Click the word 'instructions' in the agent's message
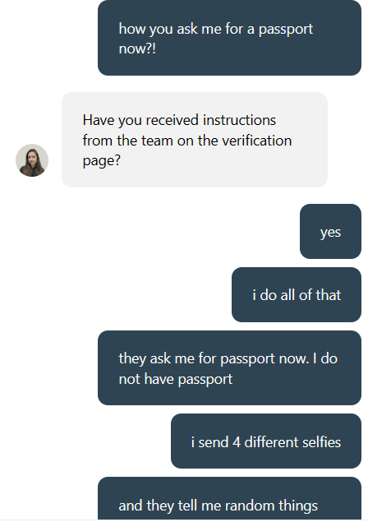Image resolution: width=368 pixels, height=522 pixels. pos(239,120)
